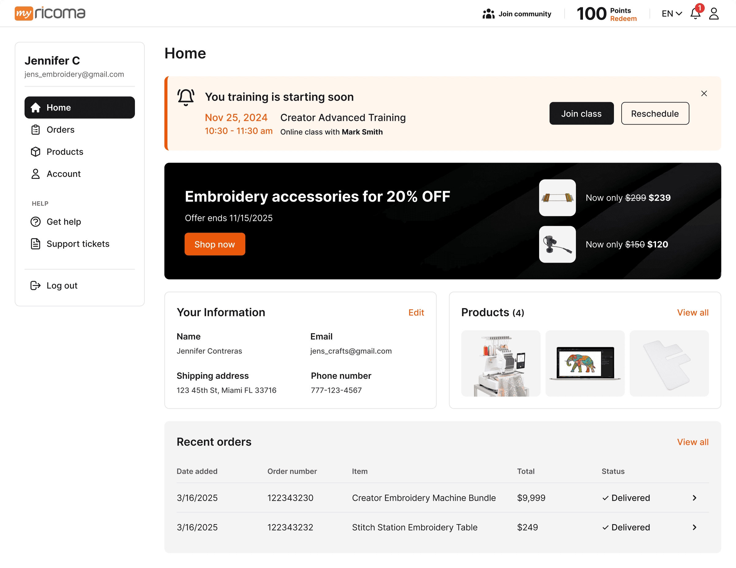The height and width of the screenshot is (568, 736).
Task: Select Log out in the sidebar
Action: coord(79,285)
